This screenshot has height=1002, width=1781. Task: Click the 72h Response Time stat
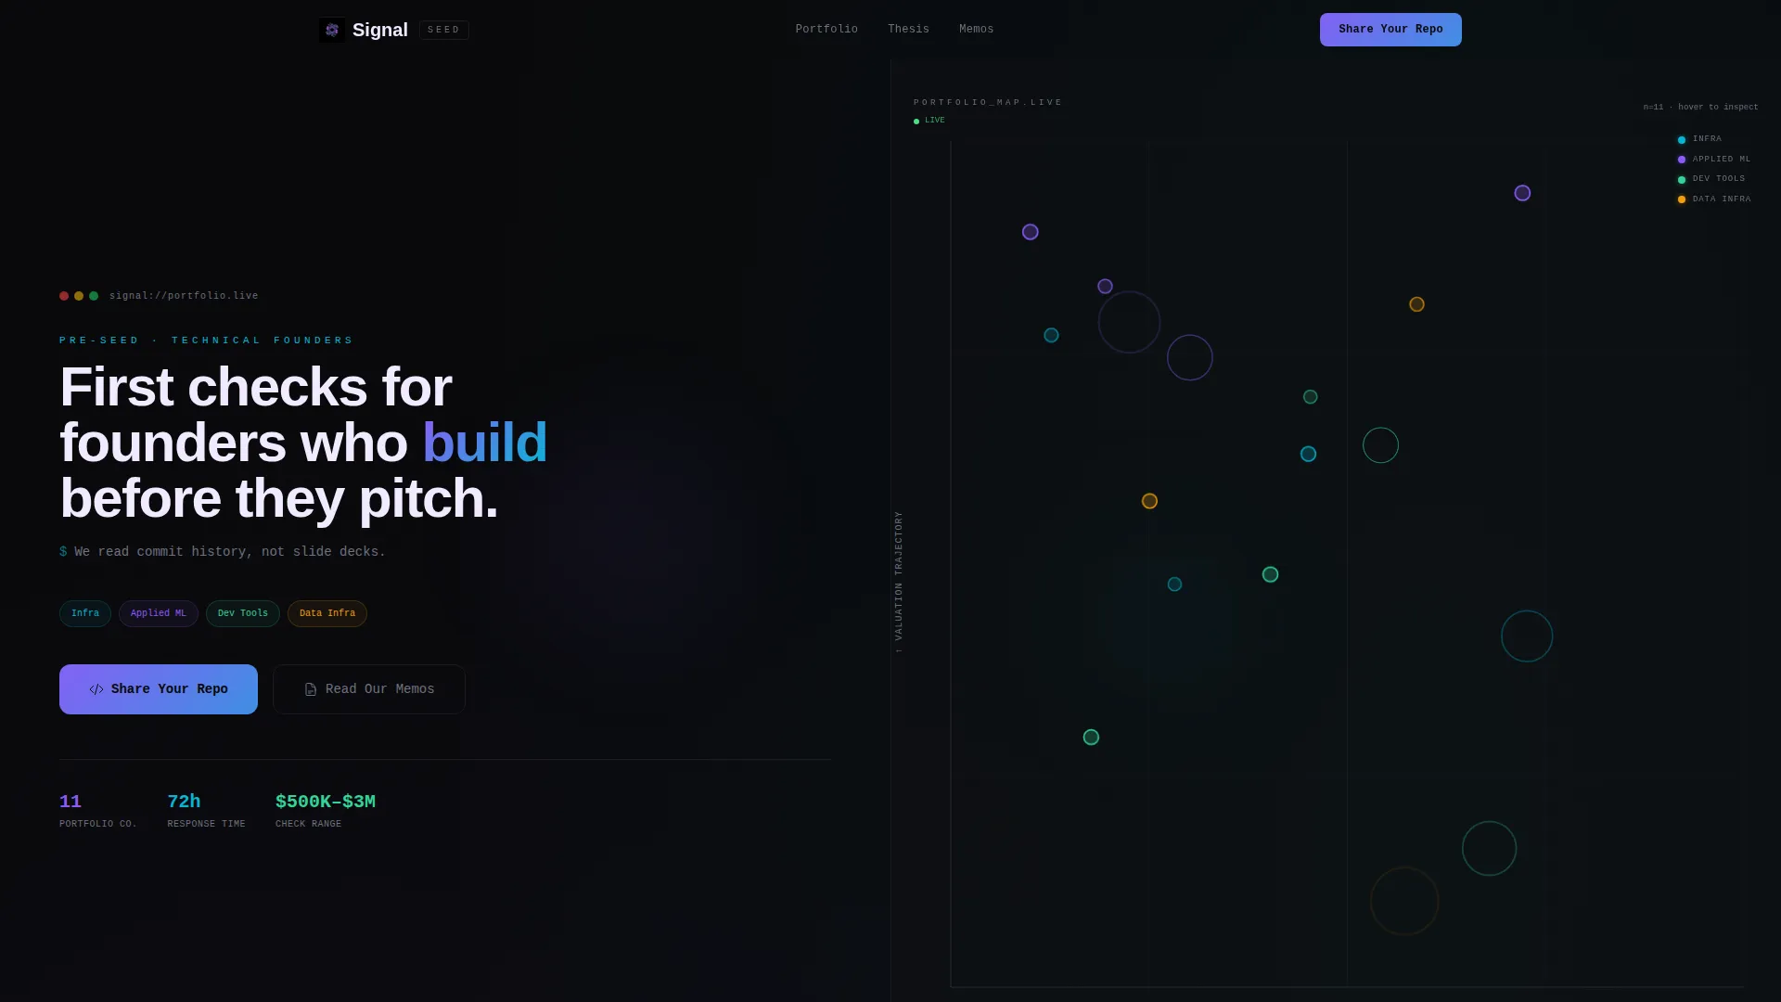click(x=206, y=810)
